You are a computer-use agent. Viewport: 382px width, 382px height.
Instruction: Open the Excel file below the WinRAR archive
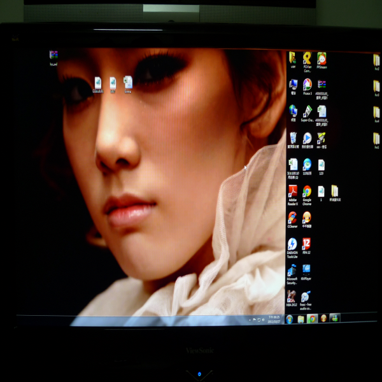[x=322, y=116]
